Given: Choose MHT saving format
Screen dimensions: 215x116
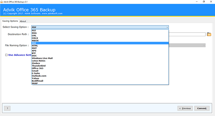Looking at the screenshot, I should point(100,48).
